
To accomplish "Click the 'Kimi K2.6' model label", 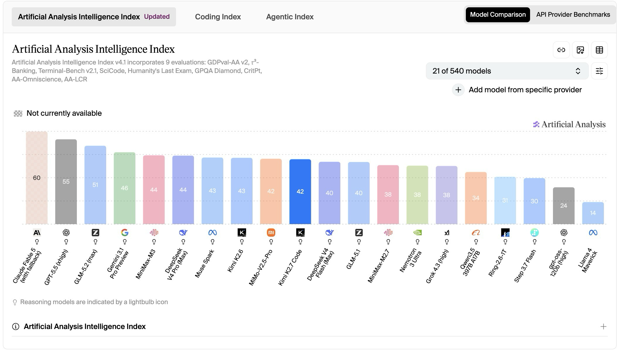I will pyautogui.click(x=235, y=261).
